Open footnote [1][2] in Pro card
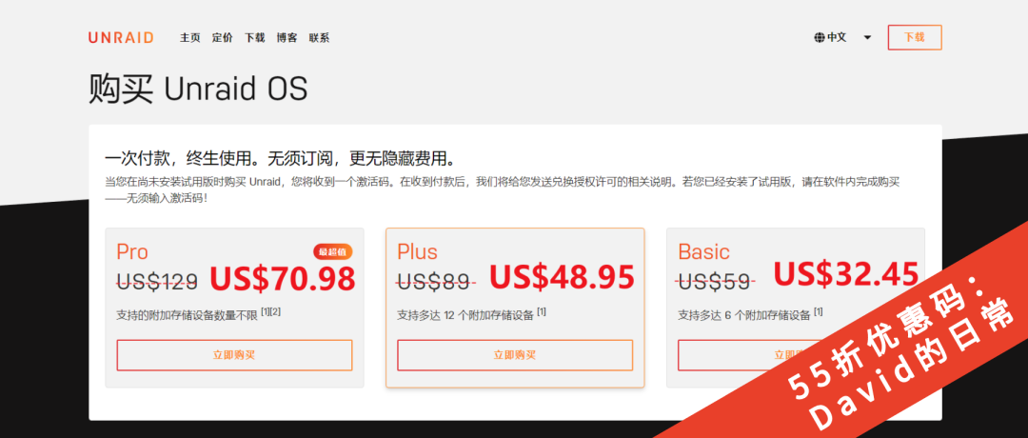The width and height of the screenshot is (1028, 438). [x=270, y=311]
